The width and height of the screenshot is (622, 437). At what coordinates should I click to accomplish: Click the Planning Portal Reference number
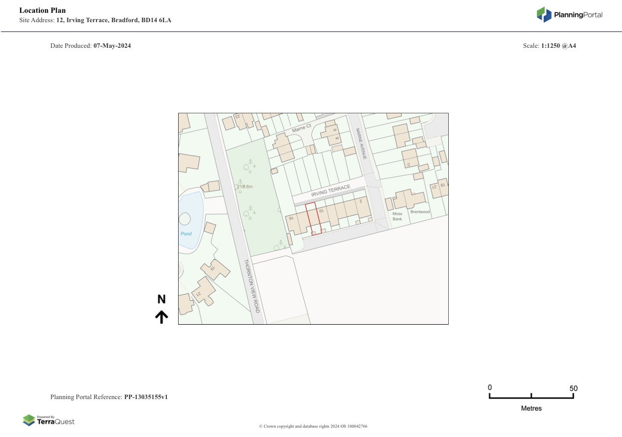click(x=146, y=397)
